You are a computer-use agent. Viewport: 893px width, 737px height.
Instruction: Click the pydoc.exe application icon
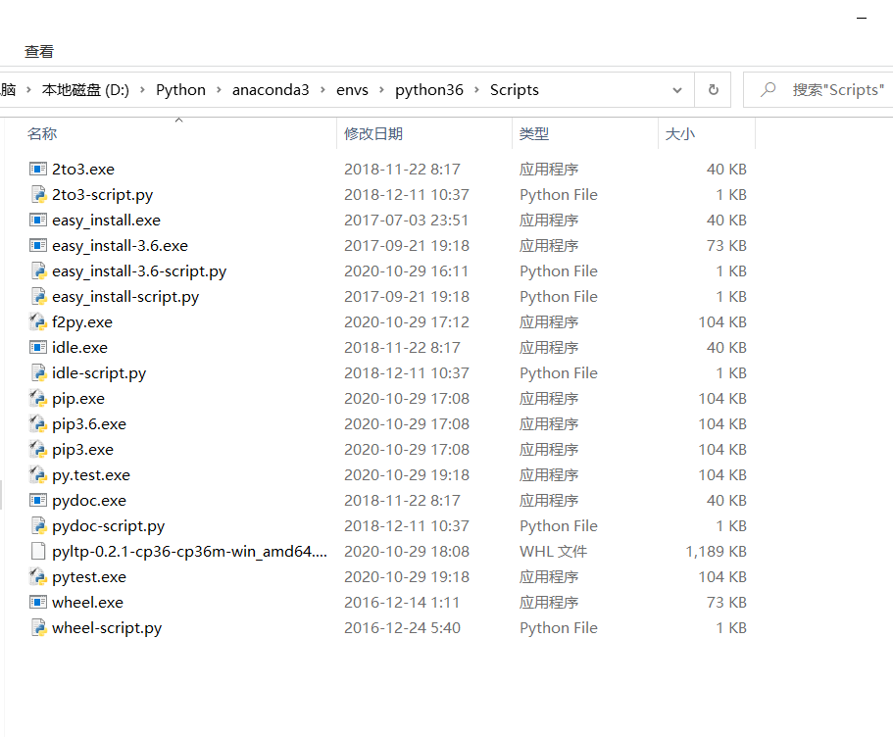[38, 501]
